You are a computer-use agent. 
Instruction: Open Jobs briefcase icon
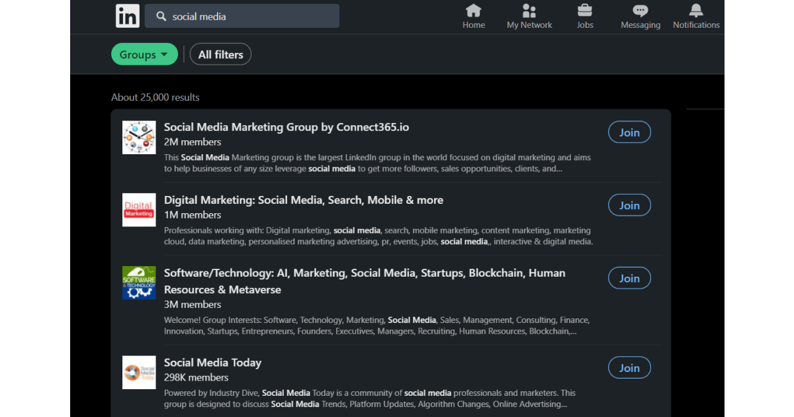585,11
